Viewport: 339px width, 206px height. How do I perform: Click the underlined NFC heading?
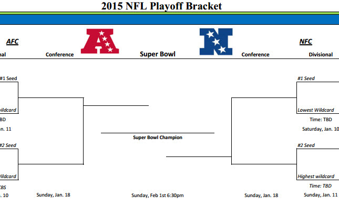tap(306, 42)
